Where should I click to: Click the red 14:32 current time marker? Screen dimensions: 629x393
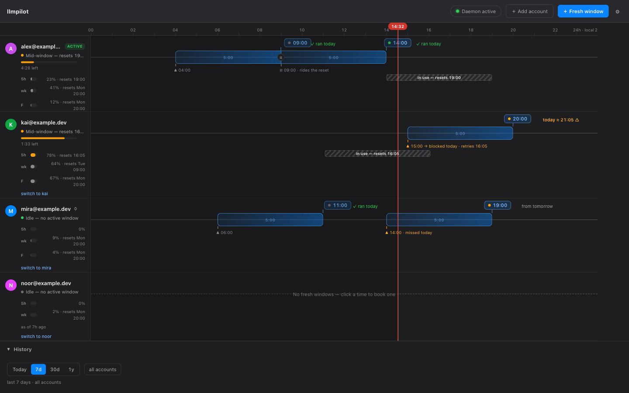[x=397, y=27]
